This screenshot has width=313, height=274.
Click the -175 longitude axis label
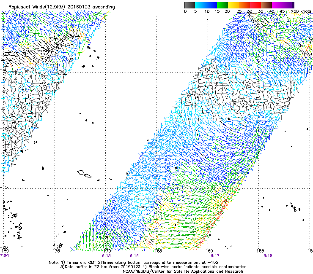(55, 251)
